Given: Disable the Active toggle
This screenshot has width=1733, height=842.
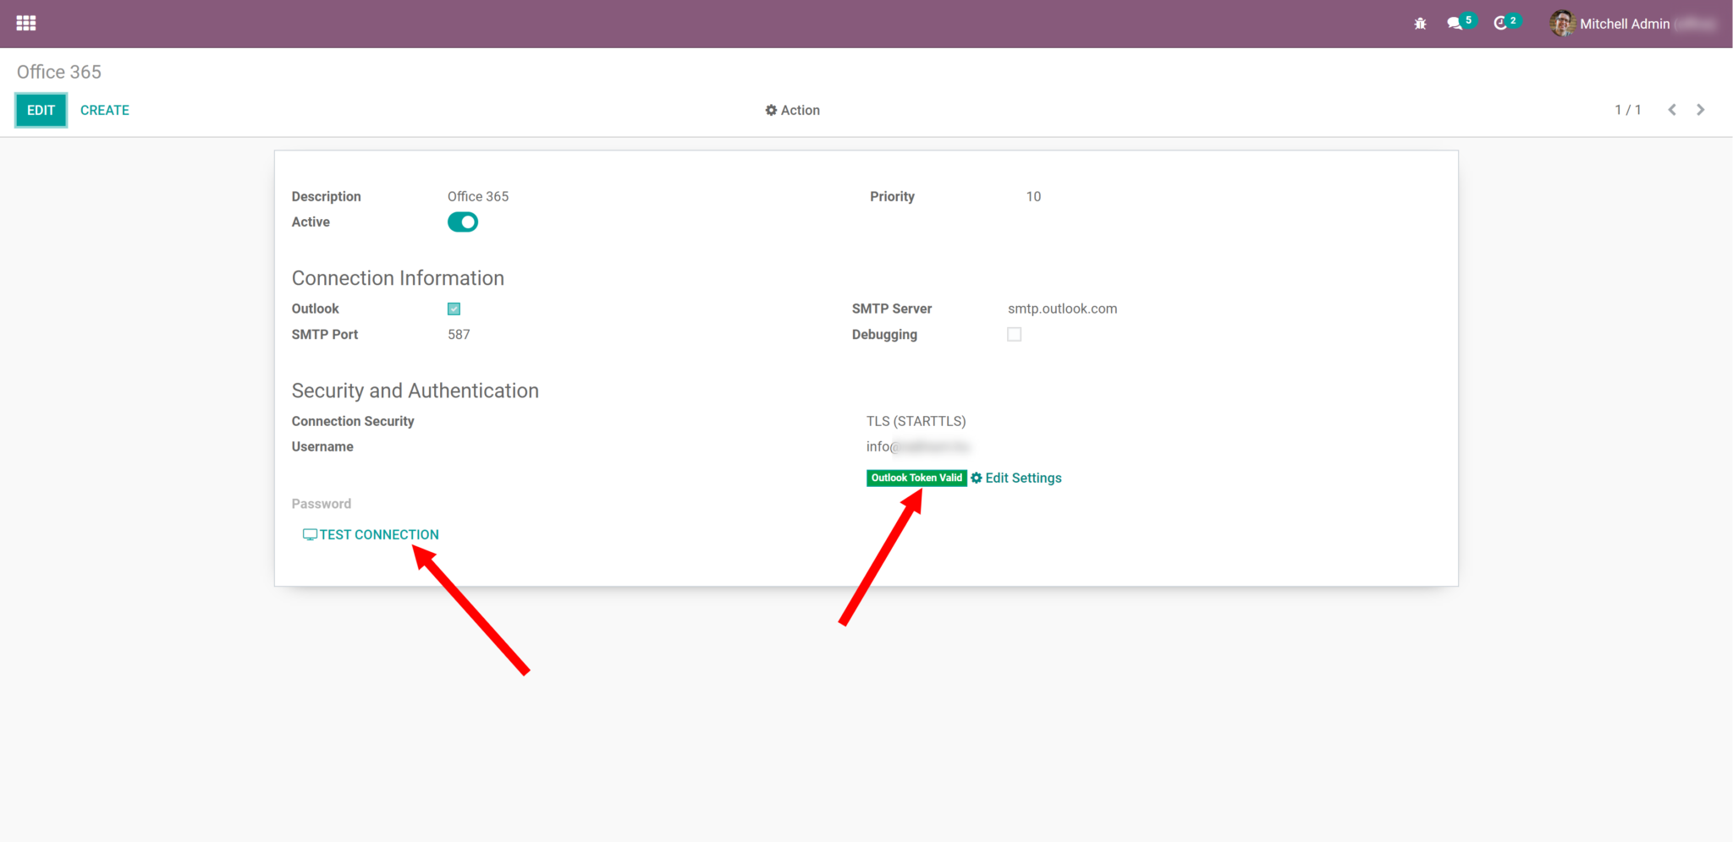Looking at the screenshot, I should 462,221.
